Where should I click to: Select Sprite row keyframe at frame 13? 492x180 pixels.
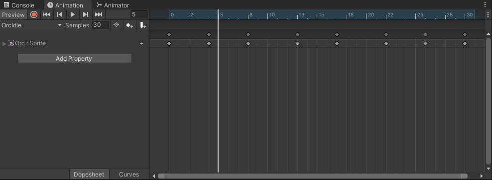click(297, 44)
